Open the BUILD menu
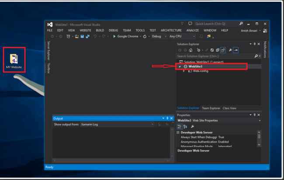 click(x=100, y=30)
